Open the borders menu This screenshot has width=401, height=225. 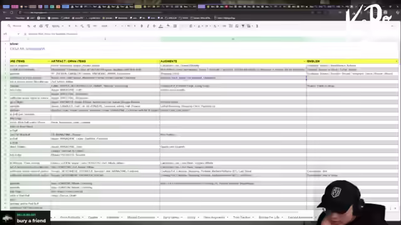[175, 26]
